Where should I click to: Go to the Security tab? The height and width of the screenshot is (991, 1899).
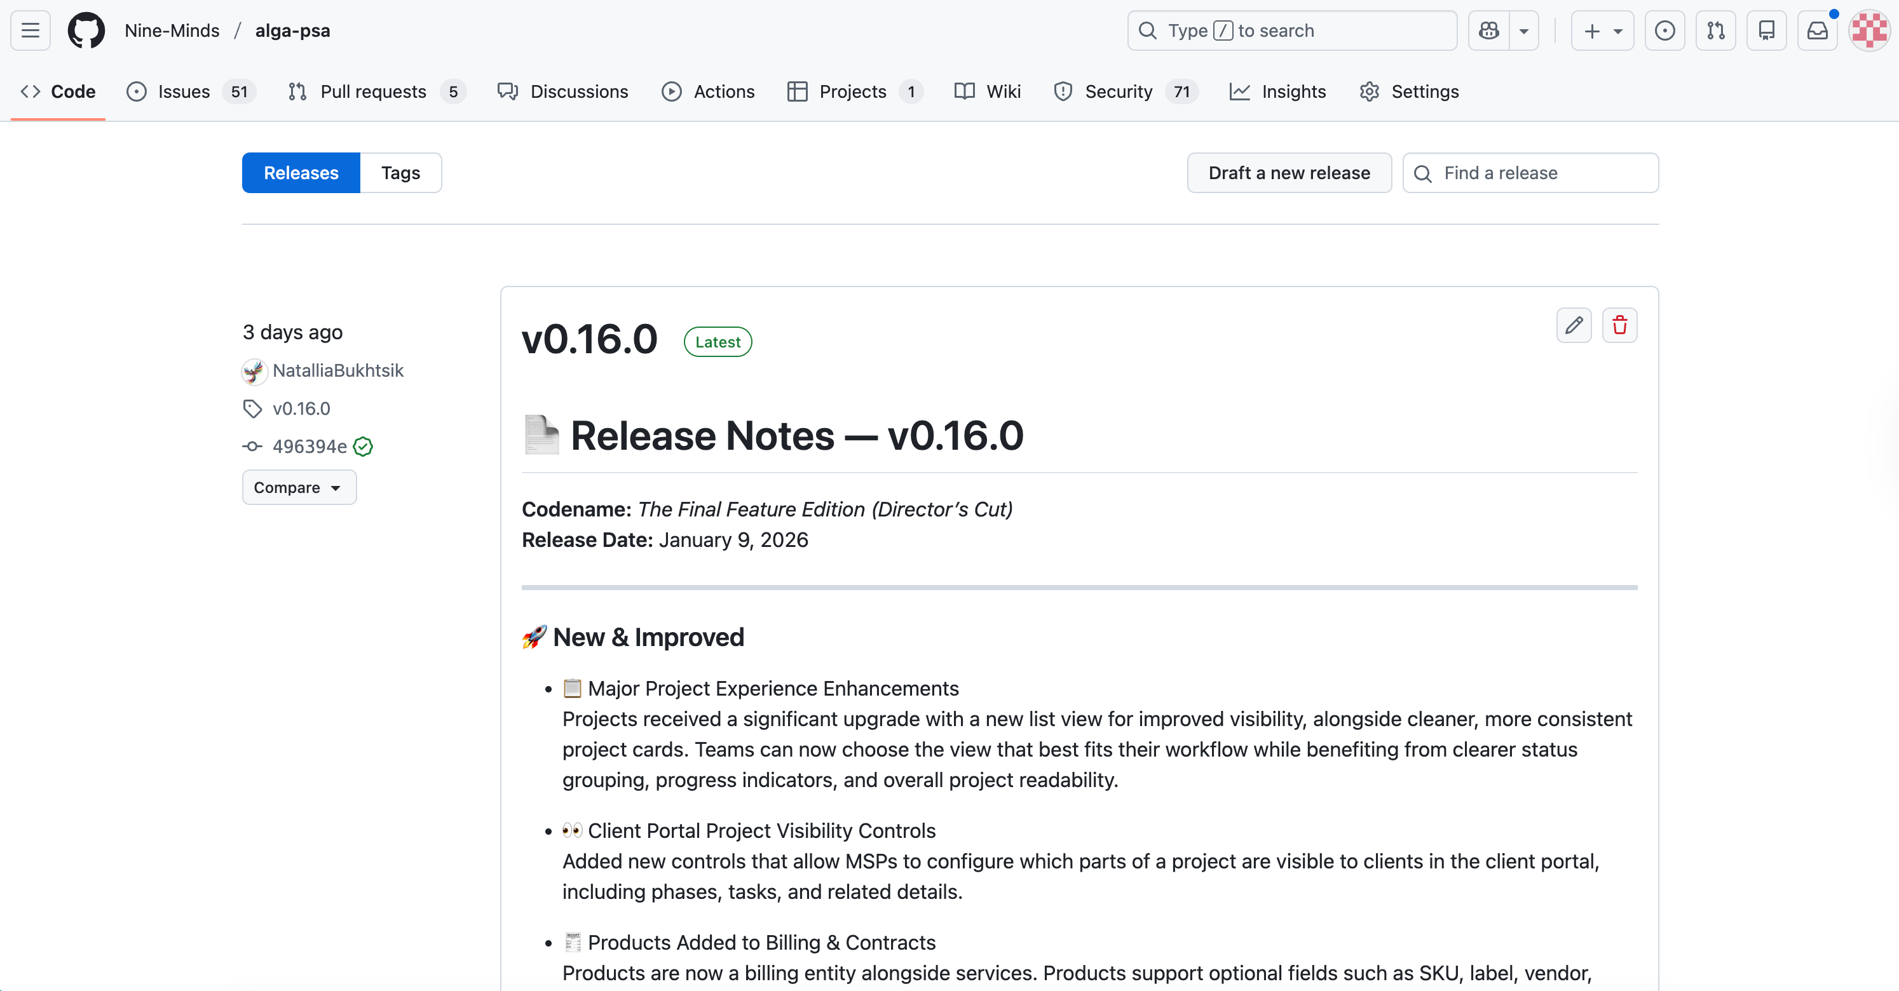tap(1117, 91)
